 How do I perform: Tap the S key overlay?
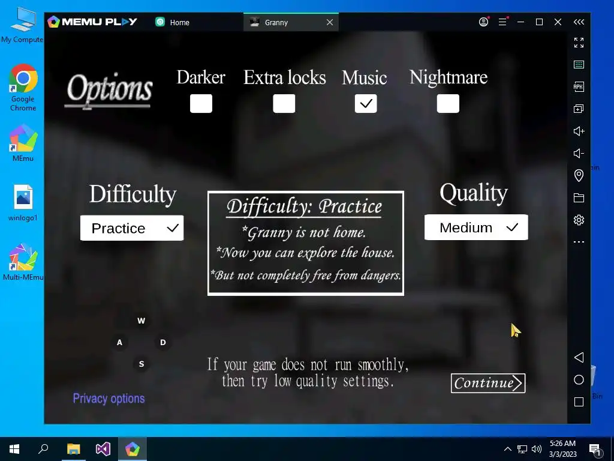(x=142, y=364)
